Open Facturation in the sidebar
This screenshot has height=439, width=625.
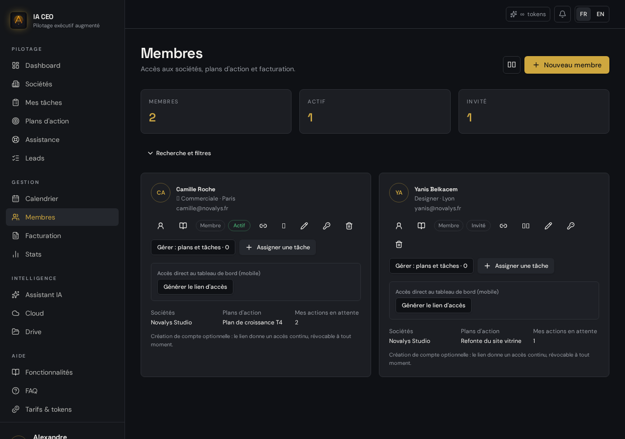tap(62, 236)
